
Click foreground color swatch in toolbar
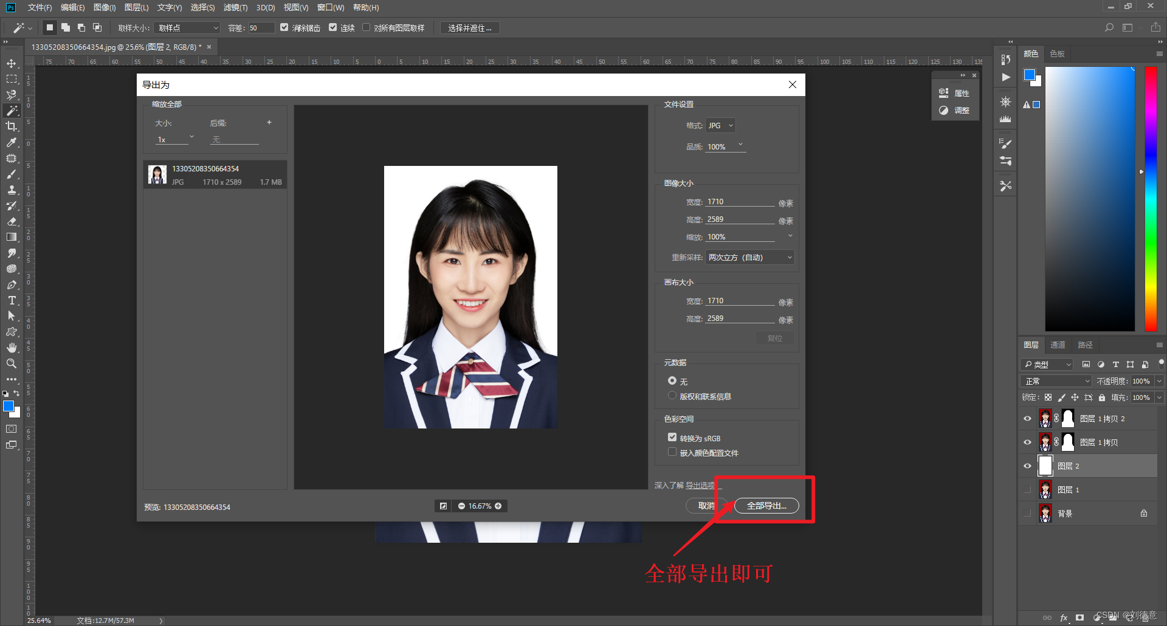tap(9, 406)
